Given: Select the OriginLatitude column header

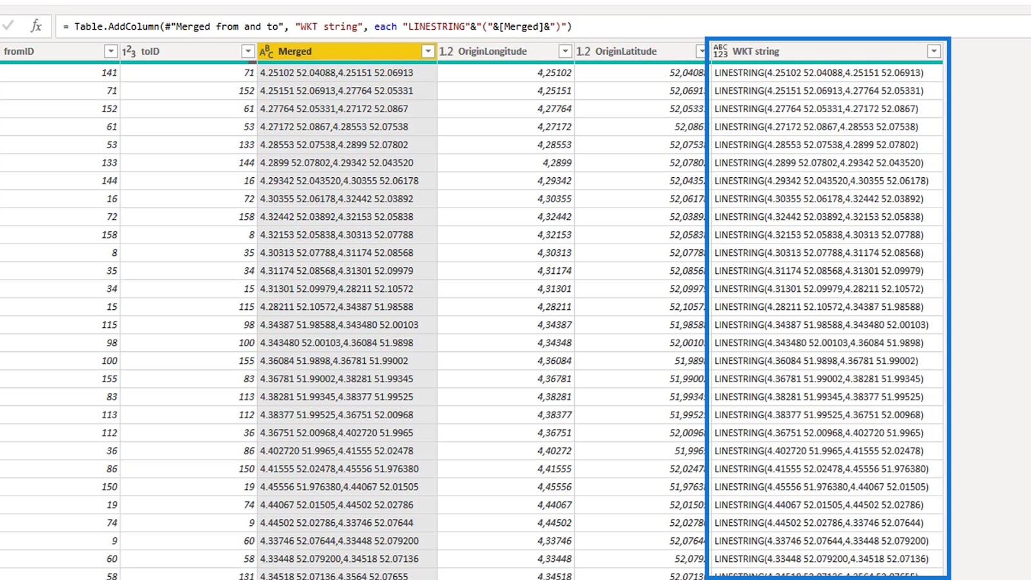Looking at the screenshot, I should pos(641,51).
